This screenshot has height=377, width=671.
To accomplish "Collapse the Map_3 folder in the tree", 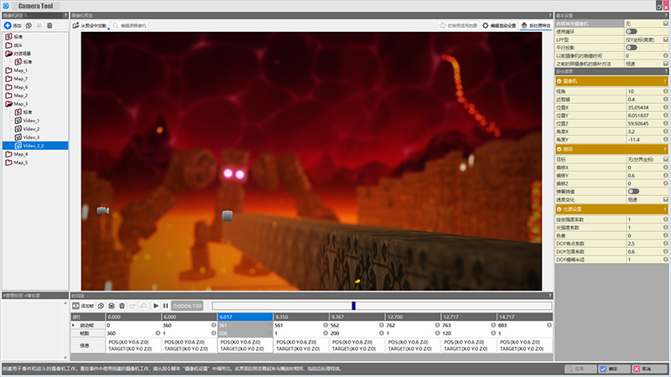I will tap(8, 104).
